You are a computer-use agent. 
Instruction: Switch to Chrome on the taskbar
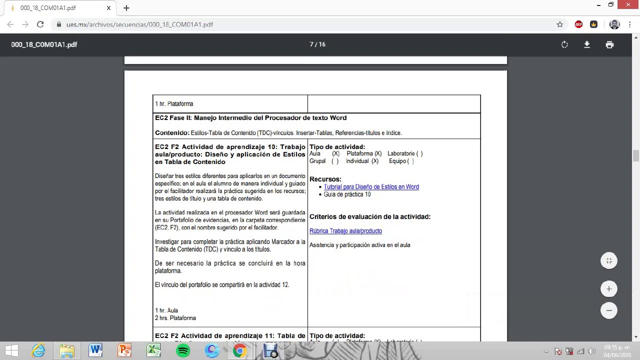click(x=240, y=351)
